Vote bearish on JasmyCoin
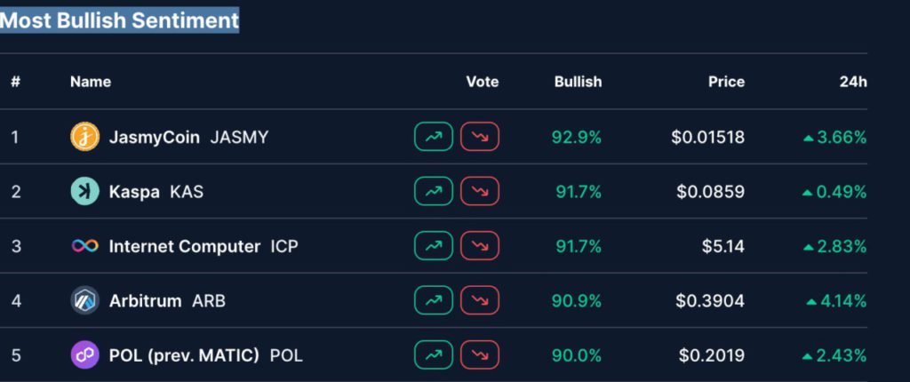This screenshot has width=910, height=382. [480, 137]
